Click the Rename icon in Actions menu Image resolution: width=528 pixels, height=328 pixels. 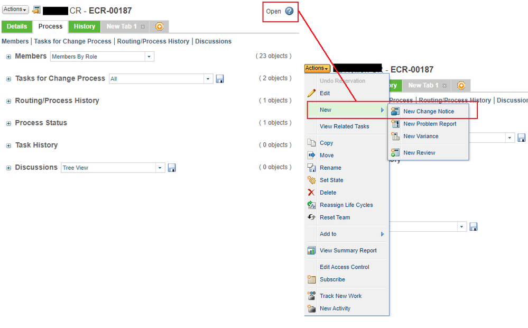tap(311, 168)
